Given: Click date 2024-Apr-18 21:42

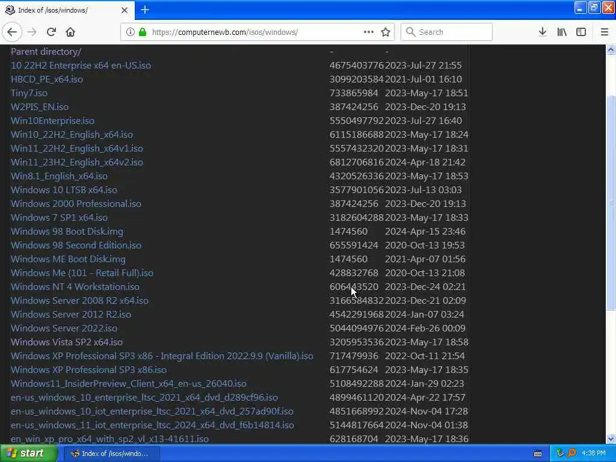Looking at the screenshot, I should [x=425, y=162].
